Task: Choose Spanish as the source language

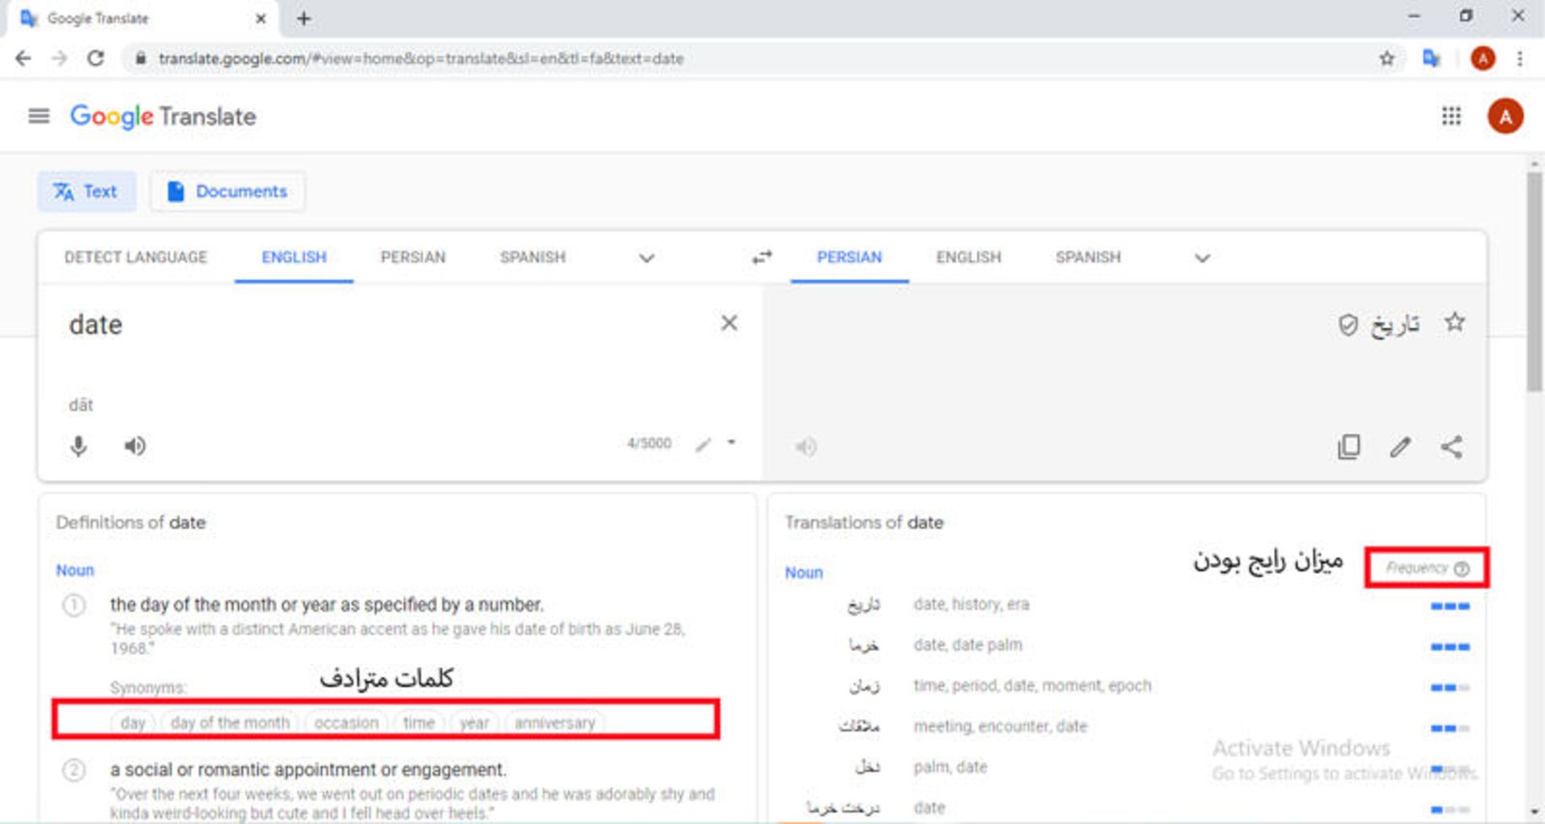Action: 533,257
